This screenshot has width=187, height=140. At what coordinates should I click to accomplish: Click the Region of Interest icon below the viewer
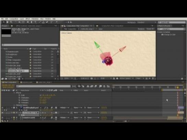click(x=114, y=78)
